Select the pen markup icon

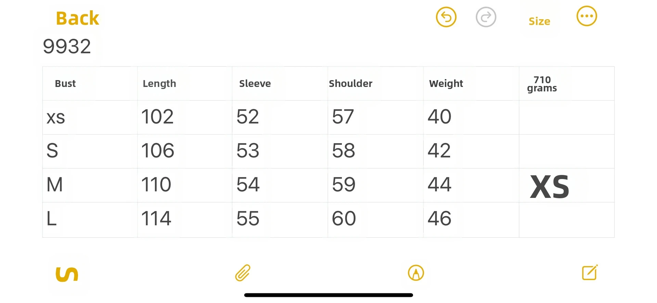416,273
